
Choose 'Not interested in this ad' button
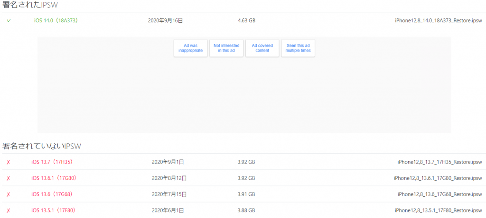pyautogui.click(x=226, y=48)
